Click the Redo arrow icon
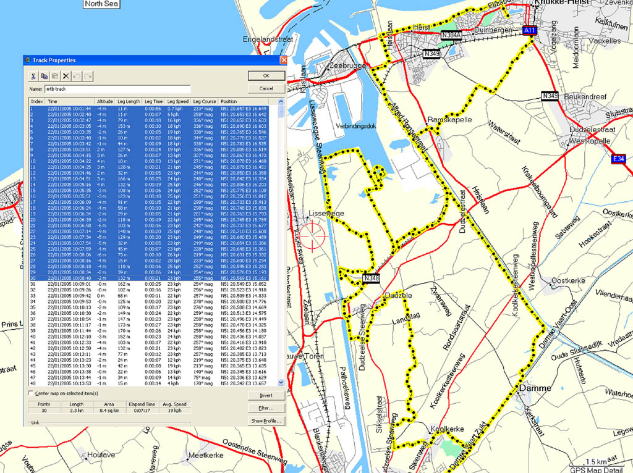The image size is (633, 473). 88,76
